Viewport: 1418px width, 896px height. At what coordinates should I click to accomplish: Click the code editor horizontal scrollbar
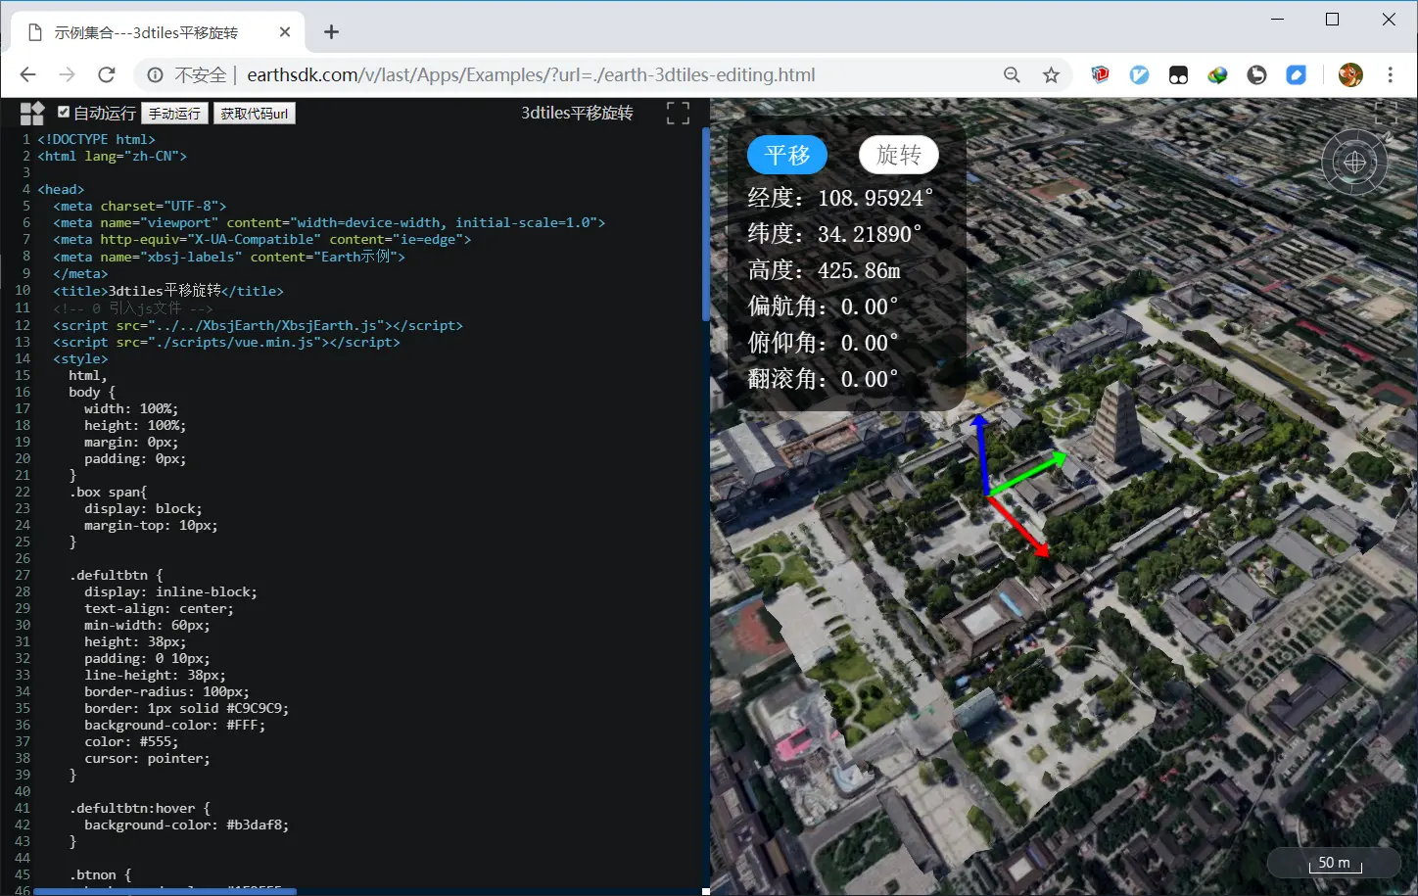click(165, 891)
